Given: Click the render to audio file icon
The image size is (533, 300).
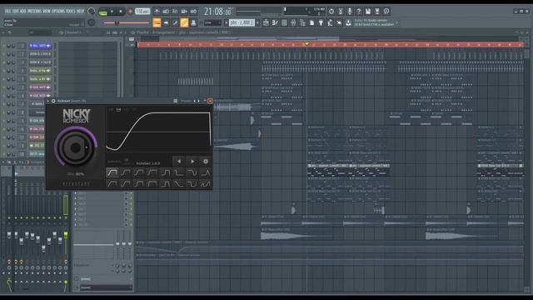Looking at the screenshot, I should [377, 11].
